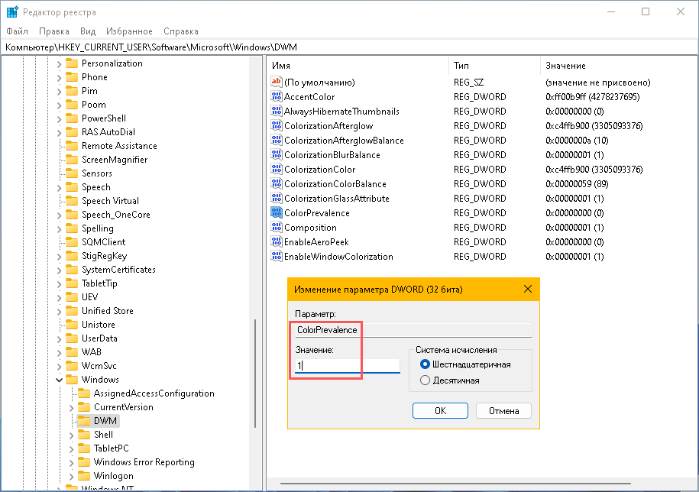Click the (По умолчанию) string value icon
The image size is (699, 492).
click(x=277, y=83)
